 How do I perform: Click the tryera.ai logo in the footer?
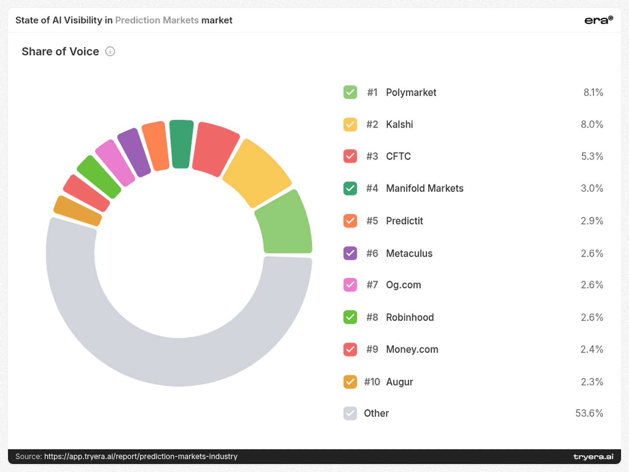tap(593, 457)
